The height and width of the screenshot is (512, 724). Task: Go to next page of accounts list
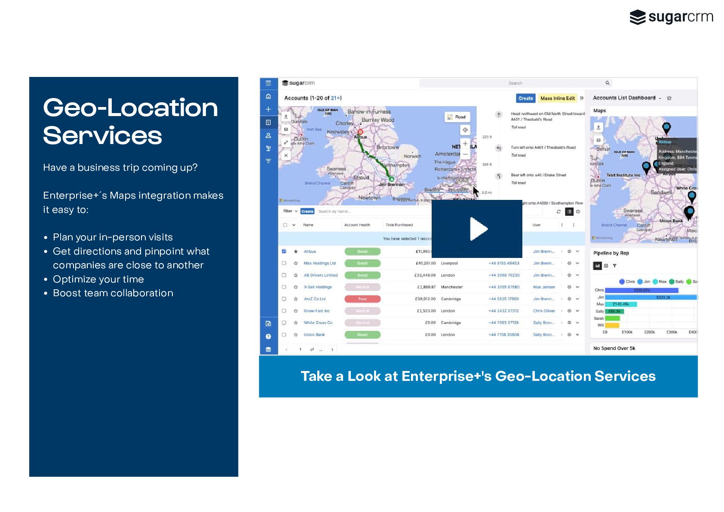(332, 350)
